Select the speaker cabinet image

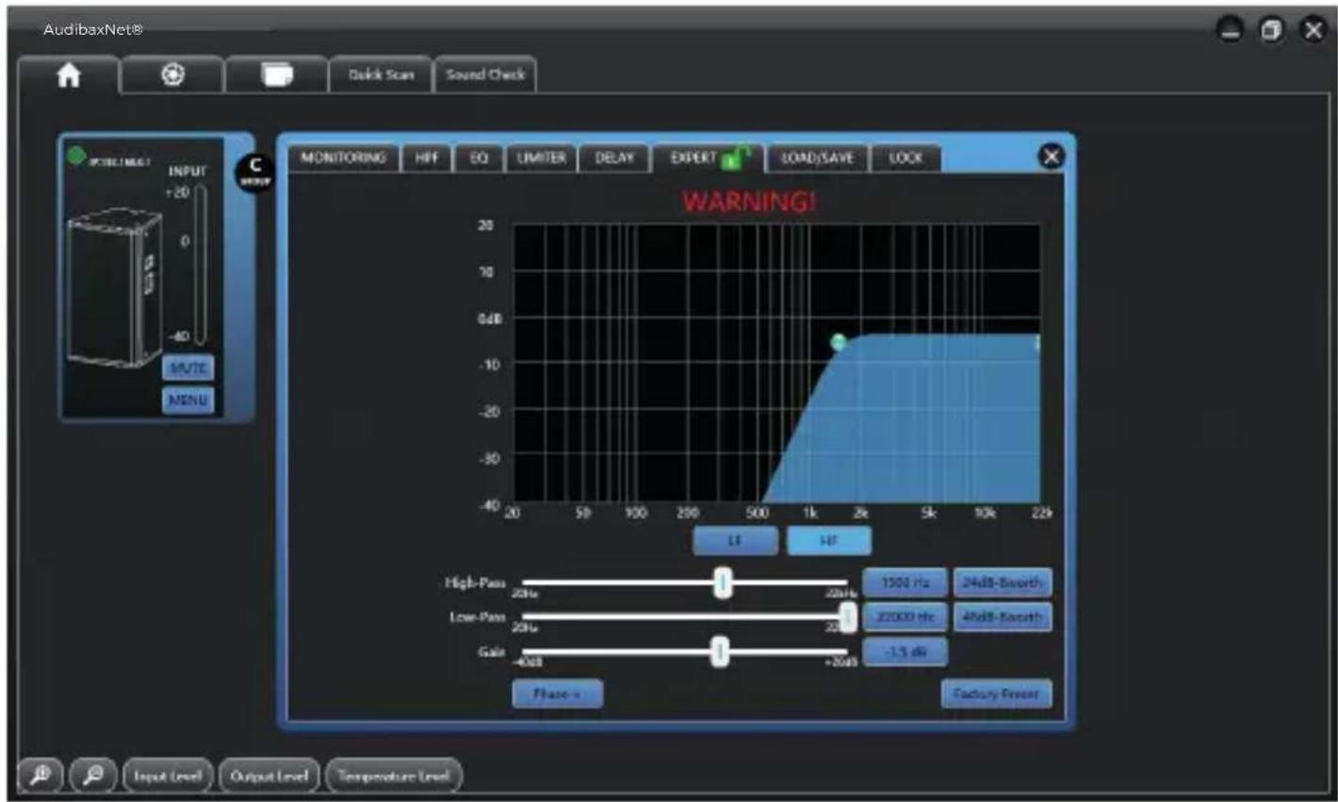pos(113,289)
